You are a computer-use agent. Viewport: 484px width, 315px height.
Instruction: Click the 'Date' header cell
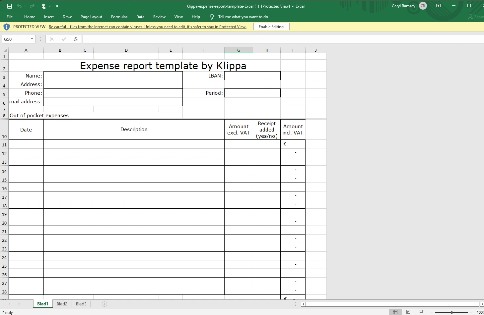(x=26, y=130)
